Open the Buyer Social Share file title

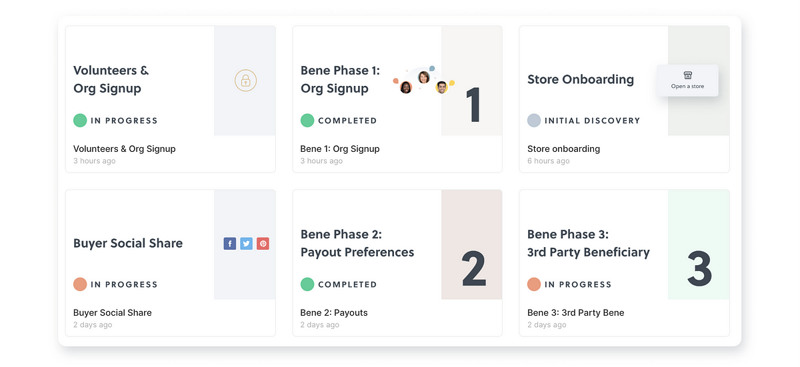click(x=112, y=312)
